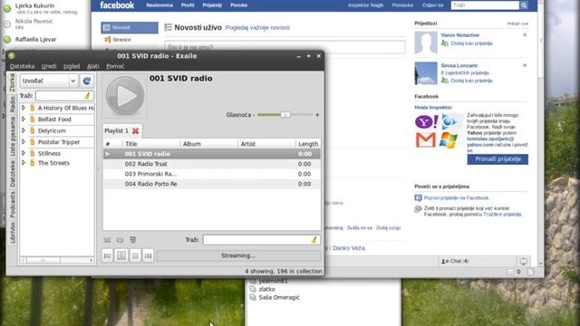The height and width of the screenshot is (326, 580).
Task: Click the Facebook logo
Action: click(117, 5)
